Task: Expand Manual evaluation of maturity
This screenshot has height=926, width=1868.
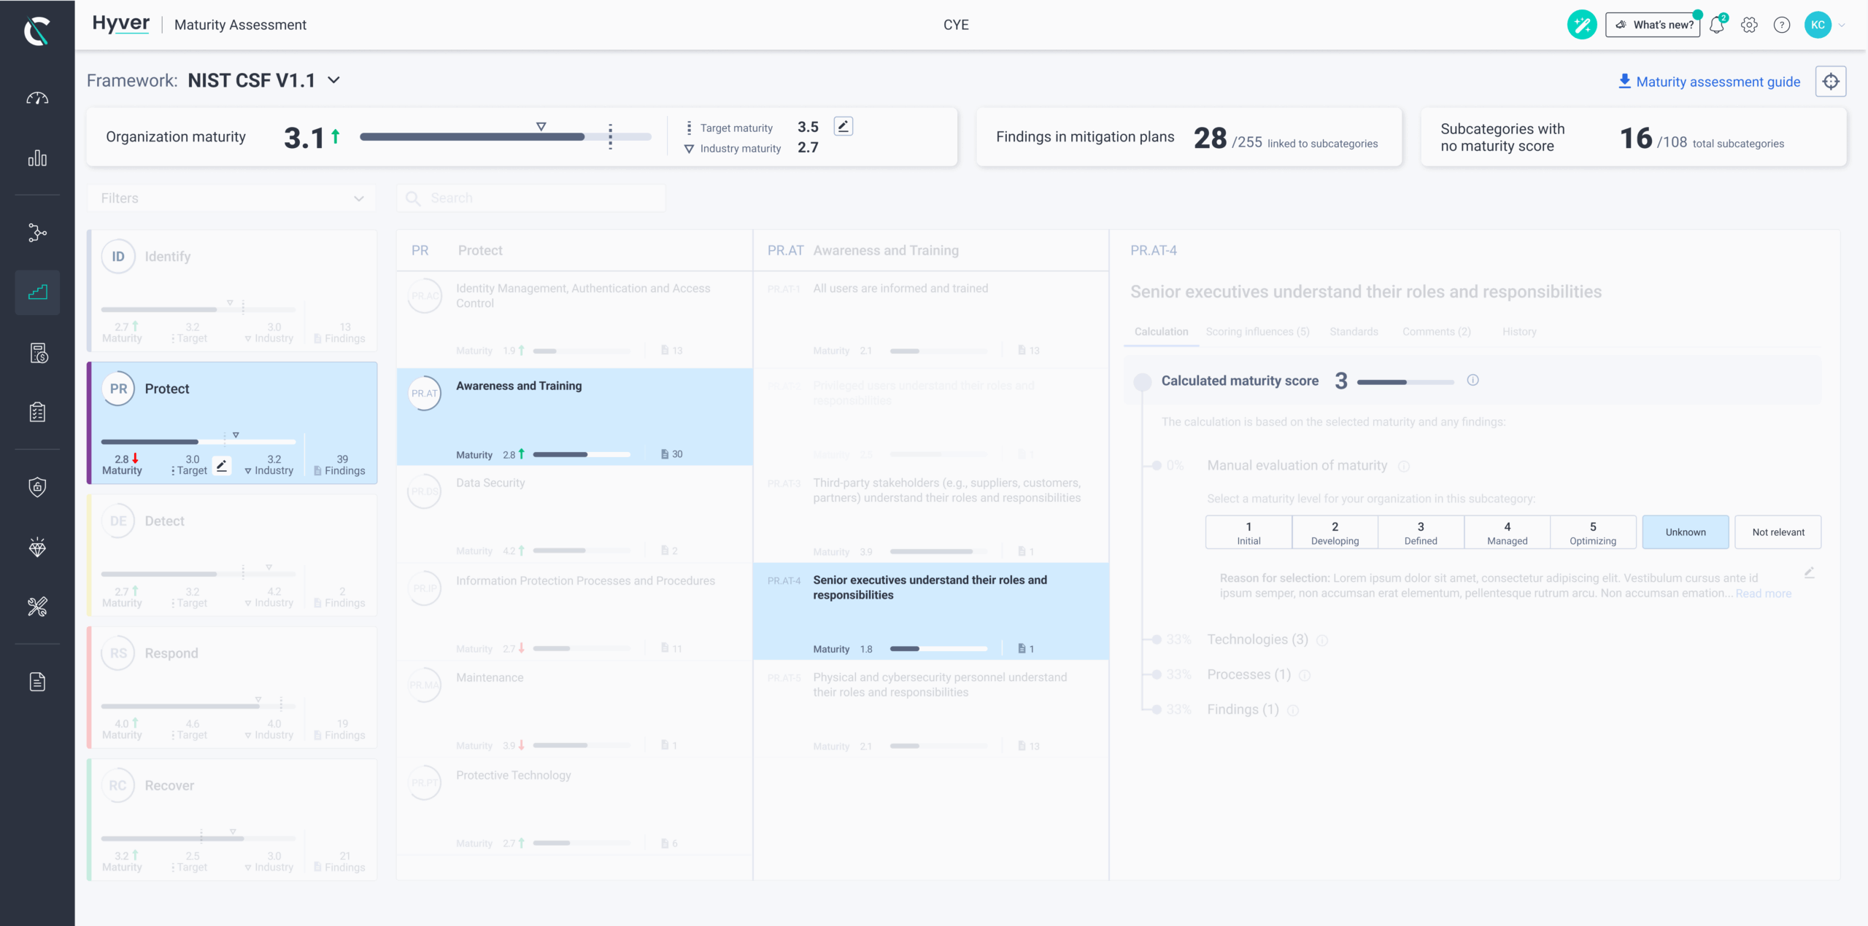Action: coord(1297,465)
